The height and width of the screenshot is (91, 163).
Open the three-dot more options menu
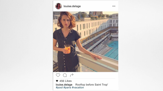(x=114, y=6)
